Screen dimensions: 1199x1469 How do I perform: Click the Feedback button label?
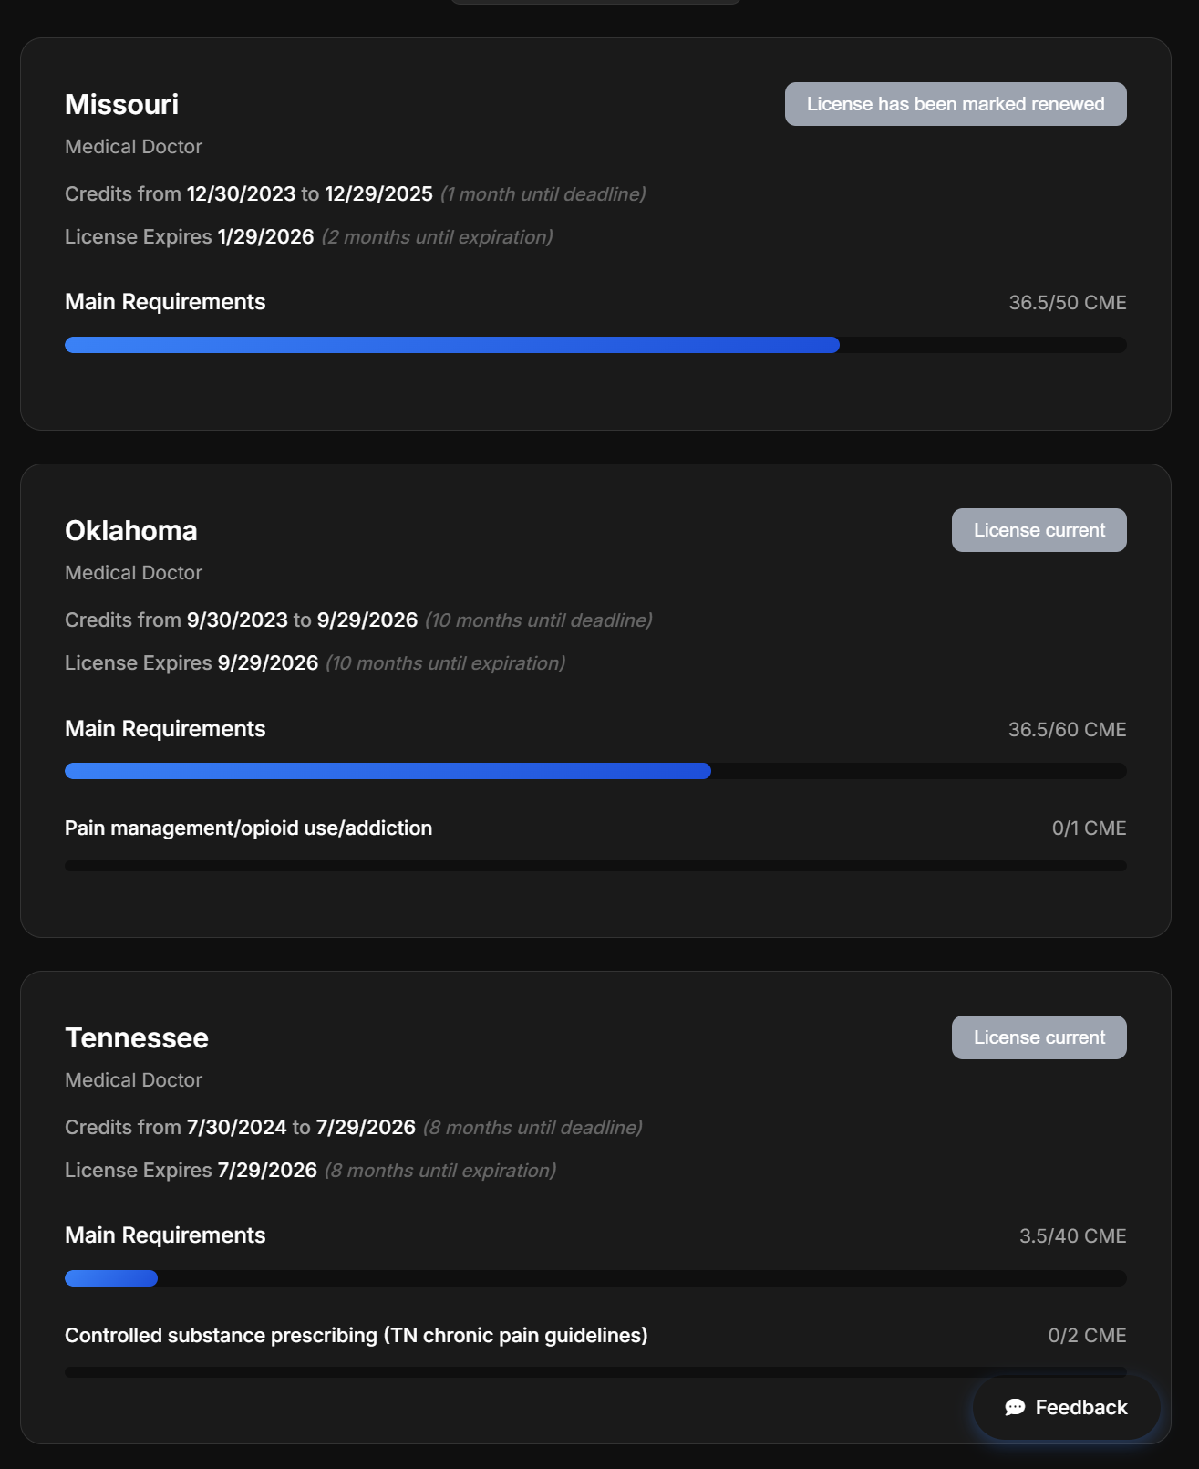pos(1081,1407)
